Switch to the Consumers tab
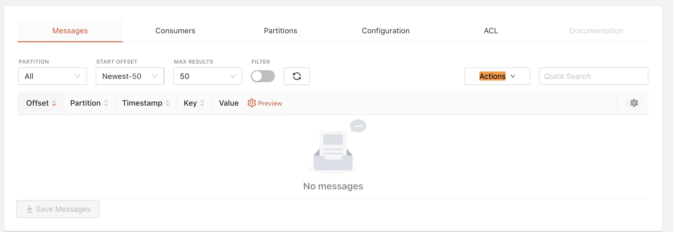673x232 pixels. [x=175, y=31]
